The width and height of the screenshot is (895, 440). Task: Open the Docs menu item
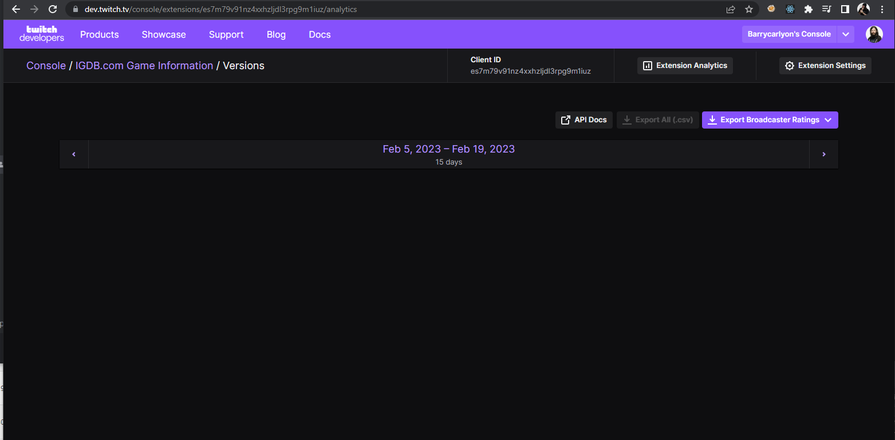tap(320, 34)
